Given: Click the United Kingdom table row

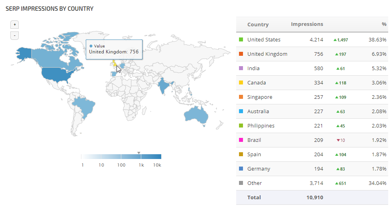Looking at the screenshot, I should point(312,54).
